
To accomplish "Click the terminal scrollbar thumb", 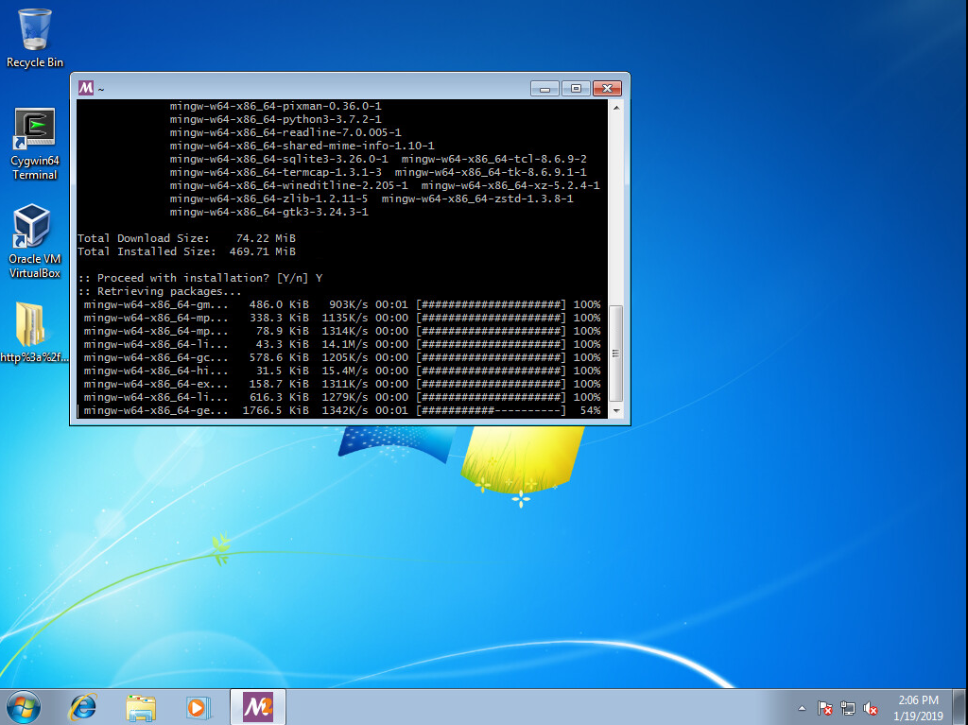I will 616,353.
